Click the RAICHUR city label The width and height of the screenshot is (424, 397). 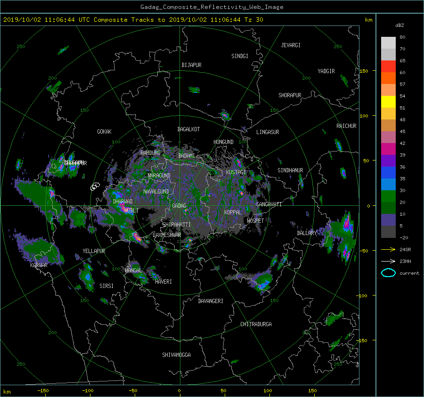tap(346, 126)
